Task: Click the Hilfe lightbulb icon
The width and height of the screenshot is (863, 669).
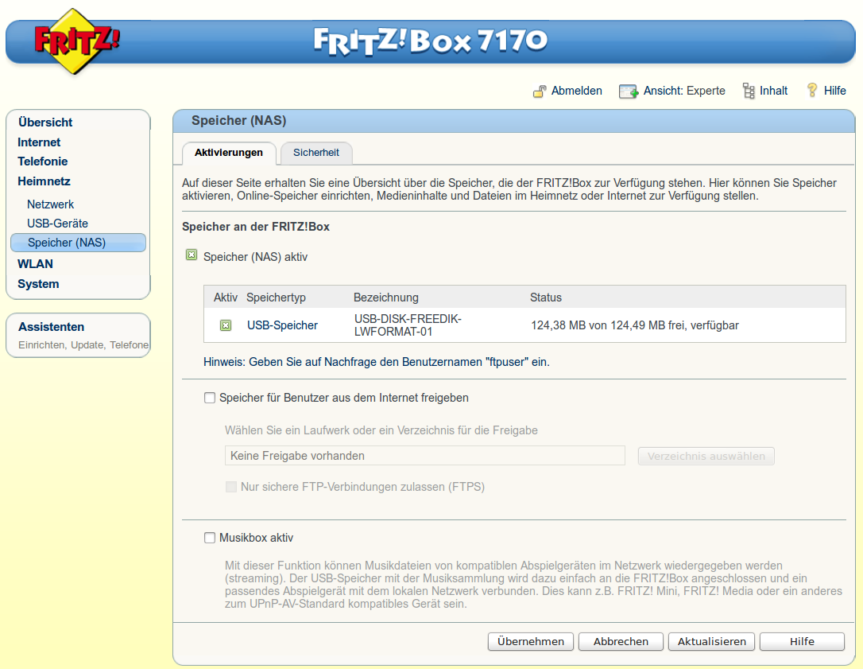Action: 812,90
